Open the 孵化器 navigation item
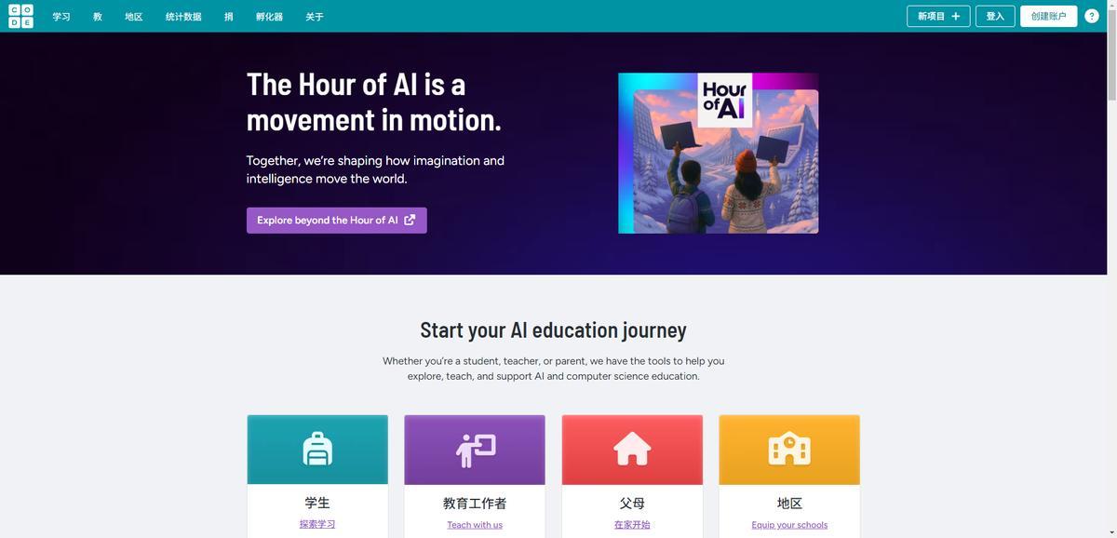The width and height of the screenshot is (1117, 538). pyautogui.click(x=269, y=17)
